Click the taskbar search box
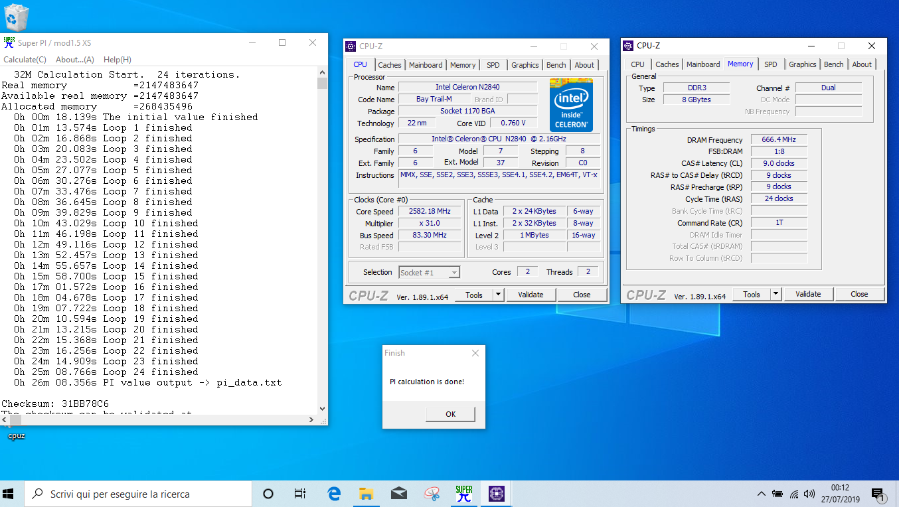 tap(138, 494)
